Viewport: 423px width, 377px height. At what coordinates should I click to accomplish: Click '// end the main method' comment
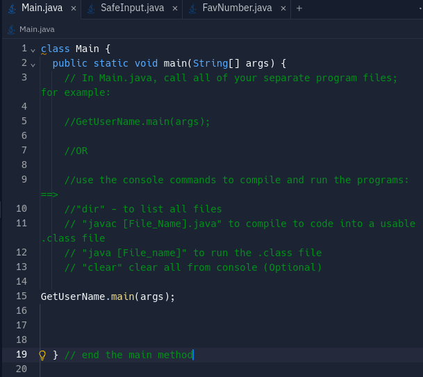(128, 355)
